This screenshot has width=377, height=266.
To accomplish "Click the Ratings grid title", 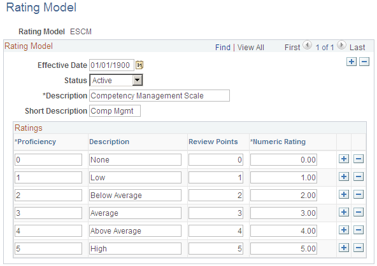I will pos(29,128).
